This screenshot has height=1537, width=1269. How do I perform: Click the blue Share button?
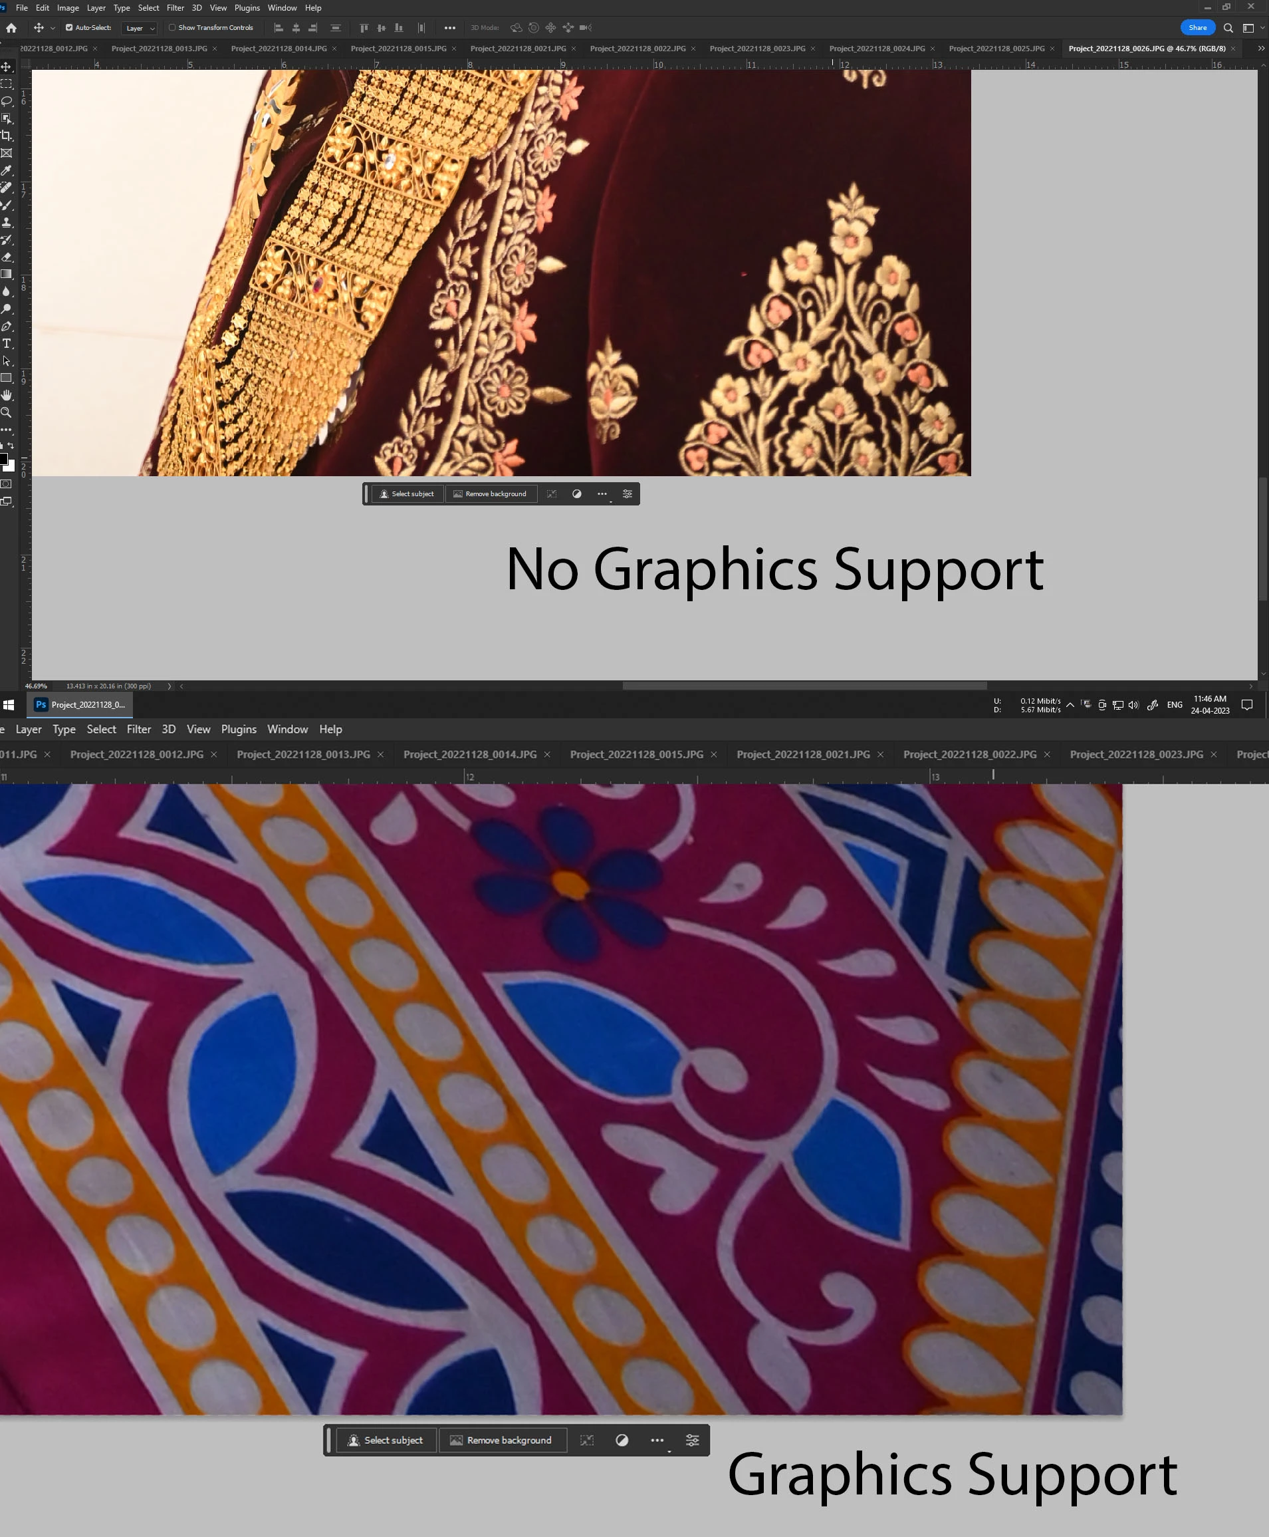1197,28
